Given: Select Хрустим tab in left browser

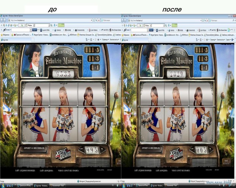Looking at the screenshot, I should coord(15,40).
